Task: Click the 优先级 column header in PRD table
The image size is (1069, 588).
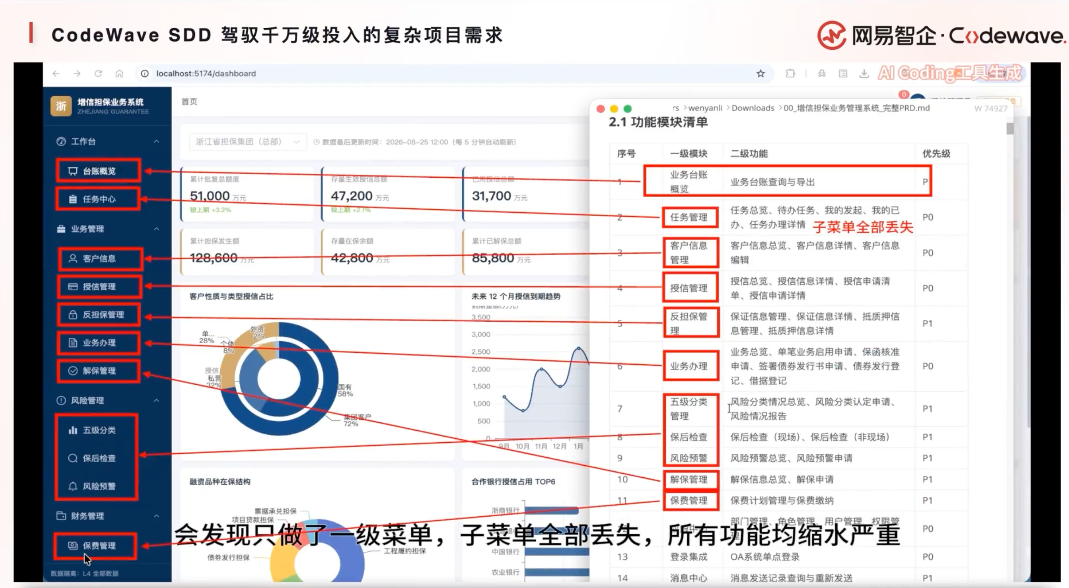Action: (936, 153)
